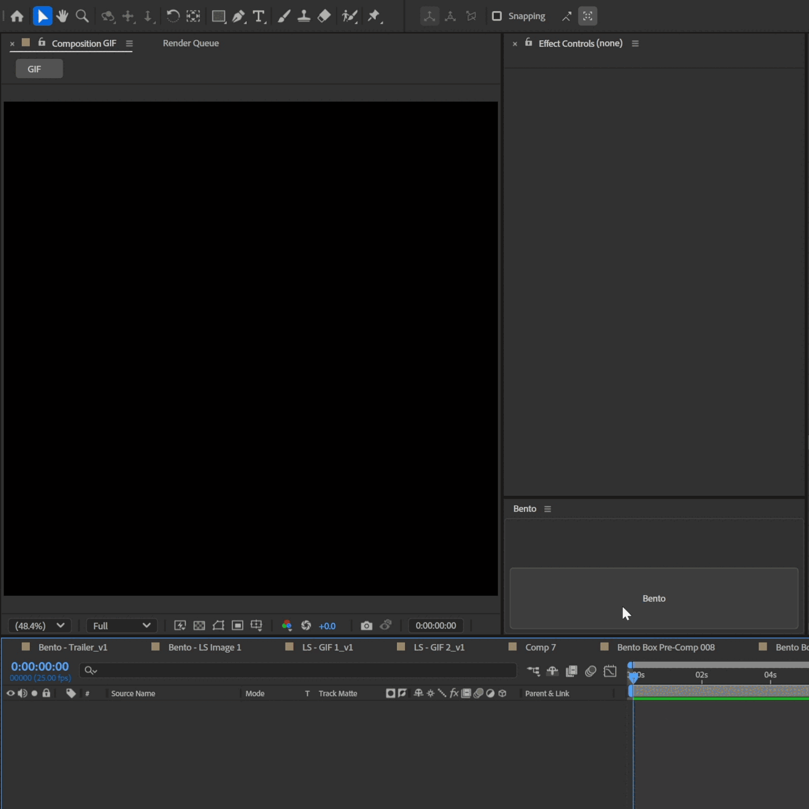This screenshot has height=809, width=809.
Task: Choose View Axis mode icon
Action: pyautogui.click(x=471, y=16)
